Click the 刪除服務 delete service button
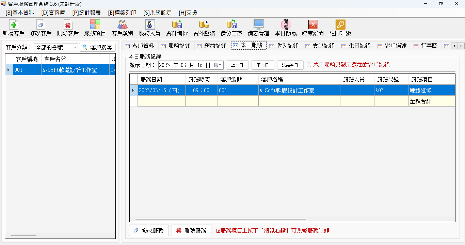 point(191,230)
